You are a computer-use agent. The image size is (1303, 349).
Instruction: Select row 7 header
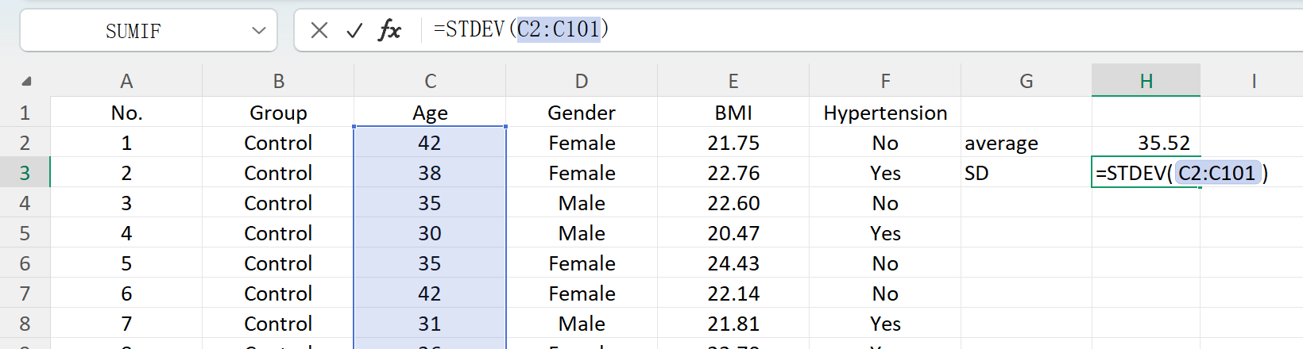pyautogui.click(x=25, y=293)
